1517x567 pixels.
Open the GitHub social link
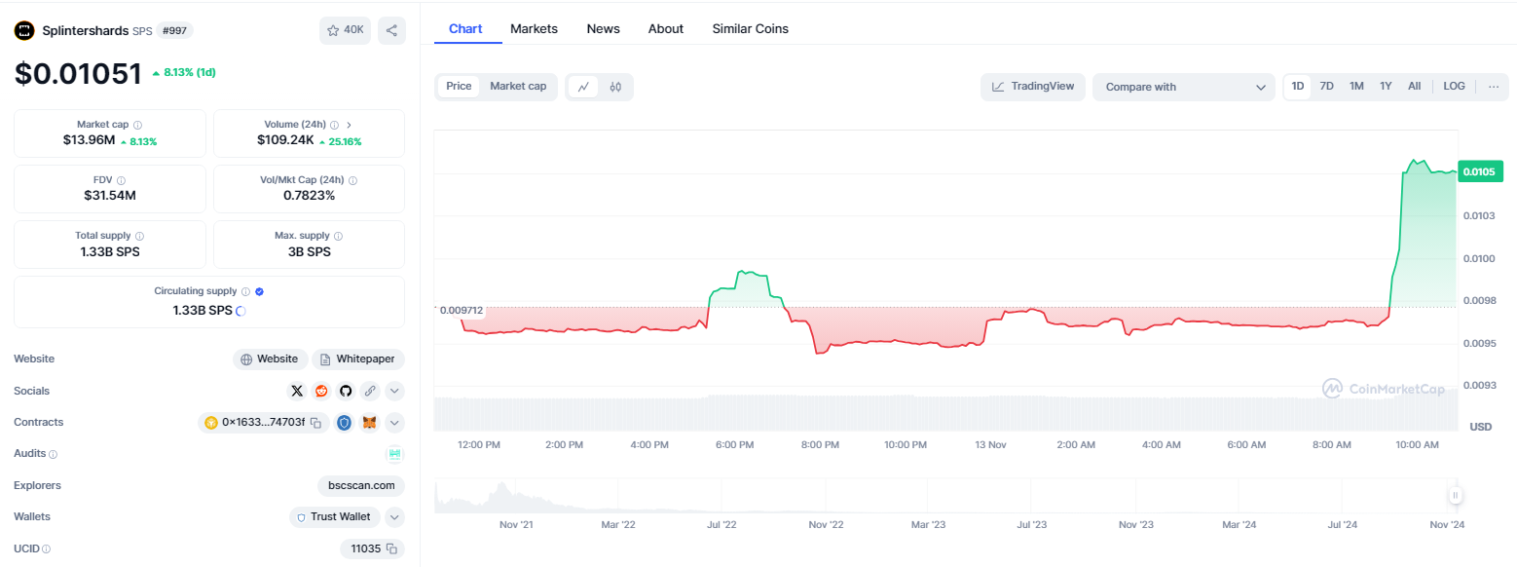click(345, 391)
